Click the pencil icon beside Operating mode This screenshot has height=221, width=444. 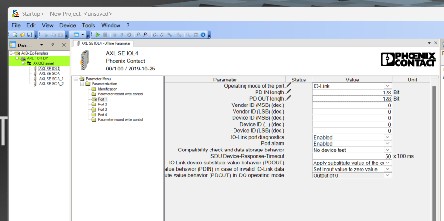(288, 85)
